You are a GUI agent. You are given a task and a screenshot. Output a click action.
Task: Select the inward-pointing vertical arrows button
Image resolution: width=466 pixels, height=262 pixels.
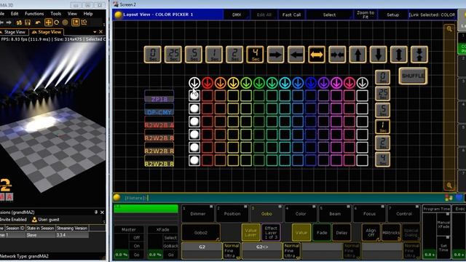(x=419, y=55)
